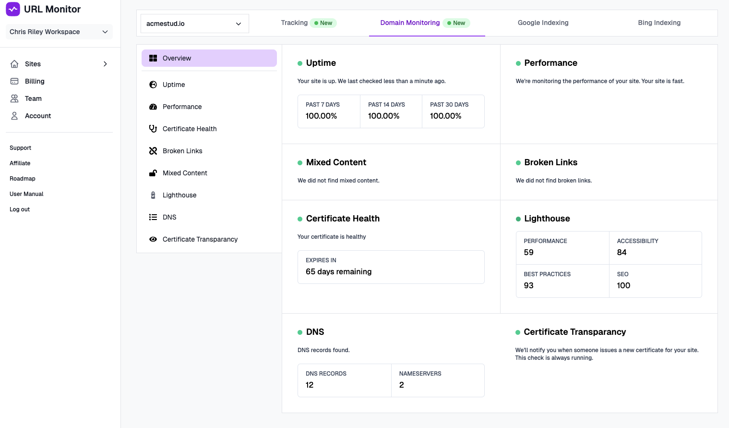Open the User Manual link
Image resolution: width=729 pixels, height=428 pixels.
[x=26, y=194]
